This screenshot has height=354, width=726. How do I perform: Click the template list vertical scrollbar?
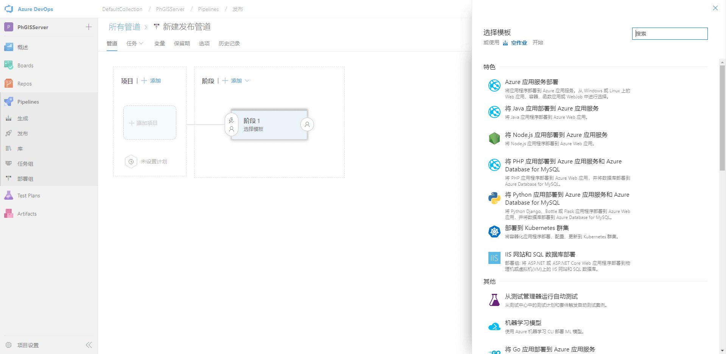pos(722,118)
